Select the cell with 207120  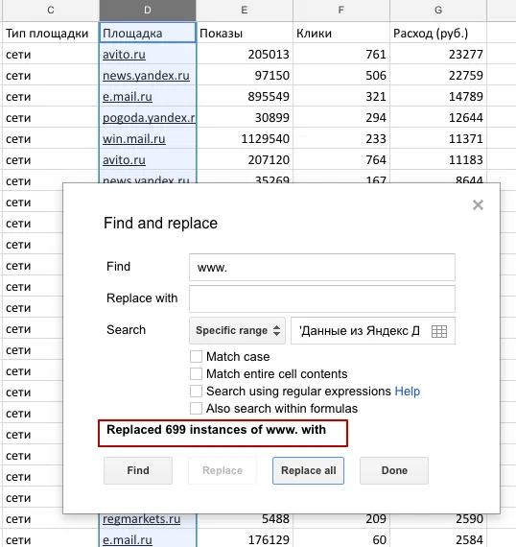245,159
